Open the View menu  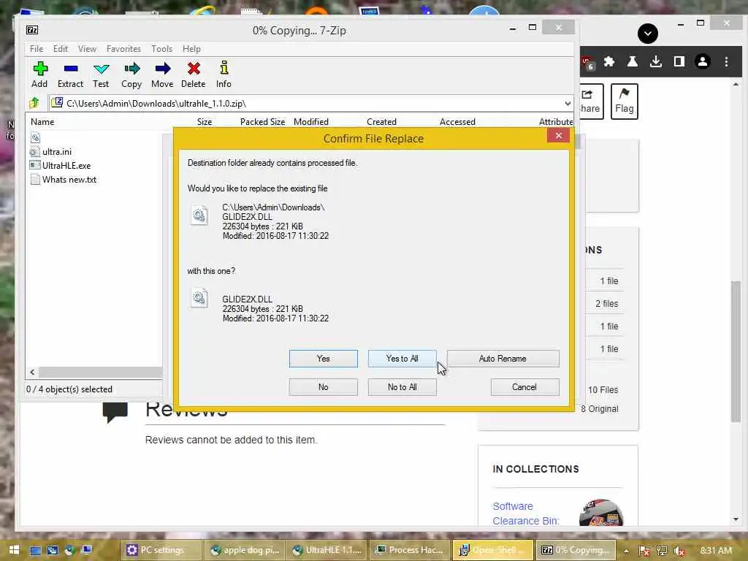click(x=88, y=49)
